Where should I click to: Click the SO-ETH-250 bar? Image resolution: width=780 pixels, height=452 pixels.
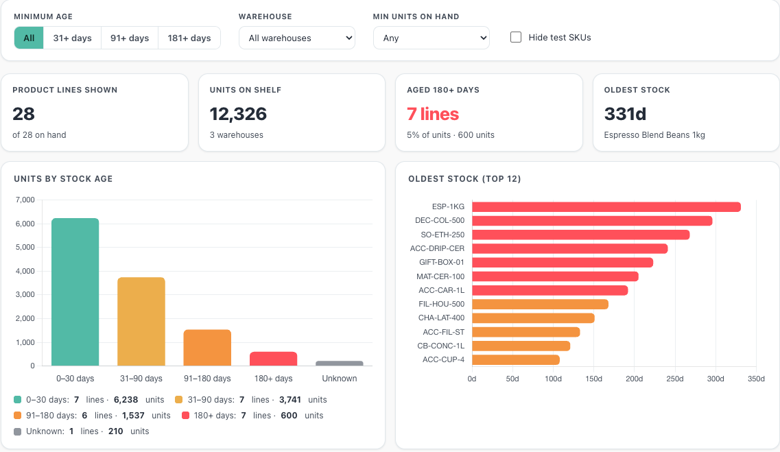coord(580,235)
